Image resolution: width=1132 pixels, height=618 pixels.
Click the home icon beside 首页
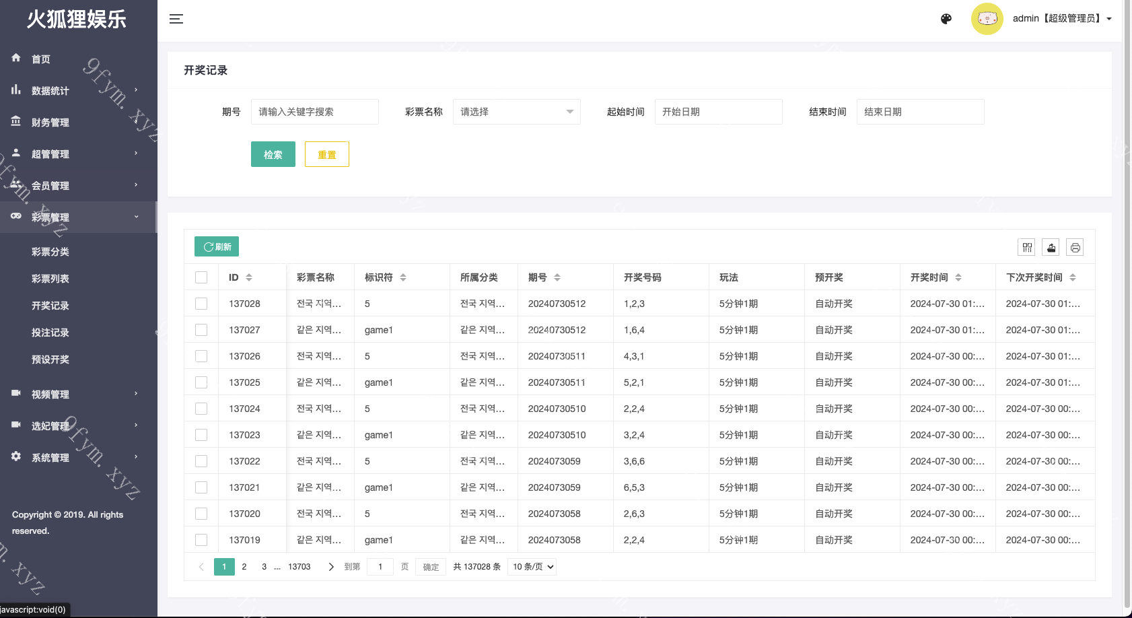click(16, 58)
